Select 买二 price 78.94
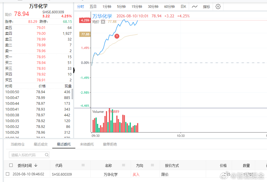Image resolution: width=267 pixels, height=182 pixels. click(41, 63)
